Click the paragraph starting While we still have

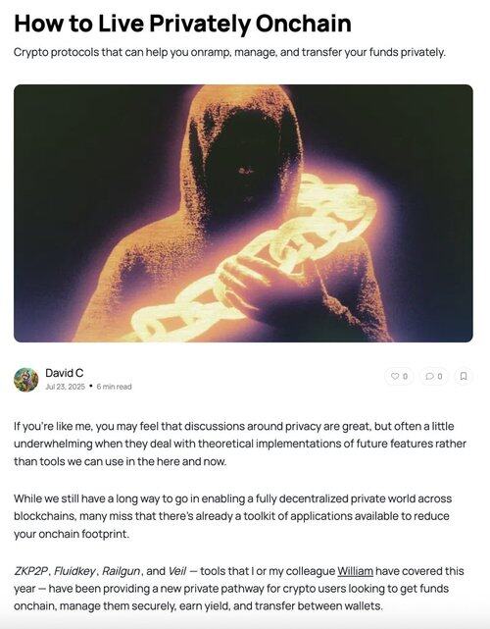point(233,516)
